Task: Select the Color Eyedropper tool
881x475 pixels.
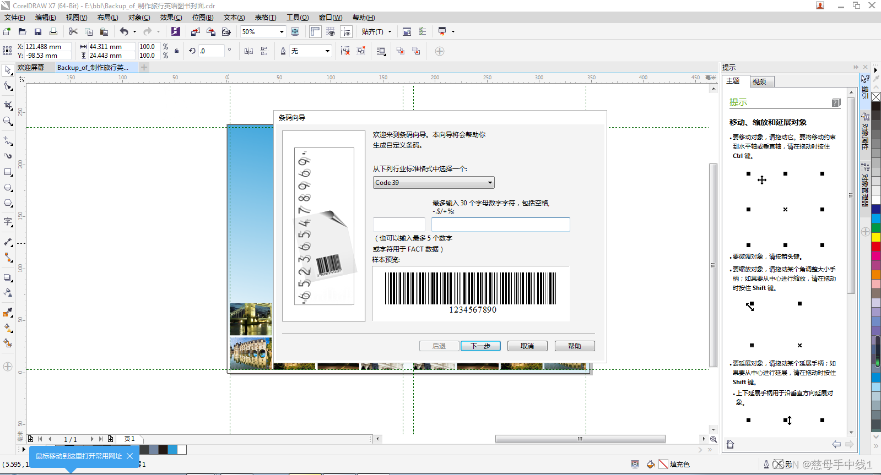Action: (x=8, y=312)
